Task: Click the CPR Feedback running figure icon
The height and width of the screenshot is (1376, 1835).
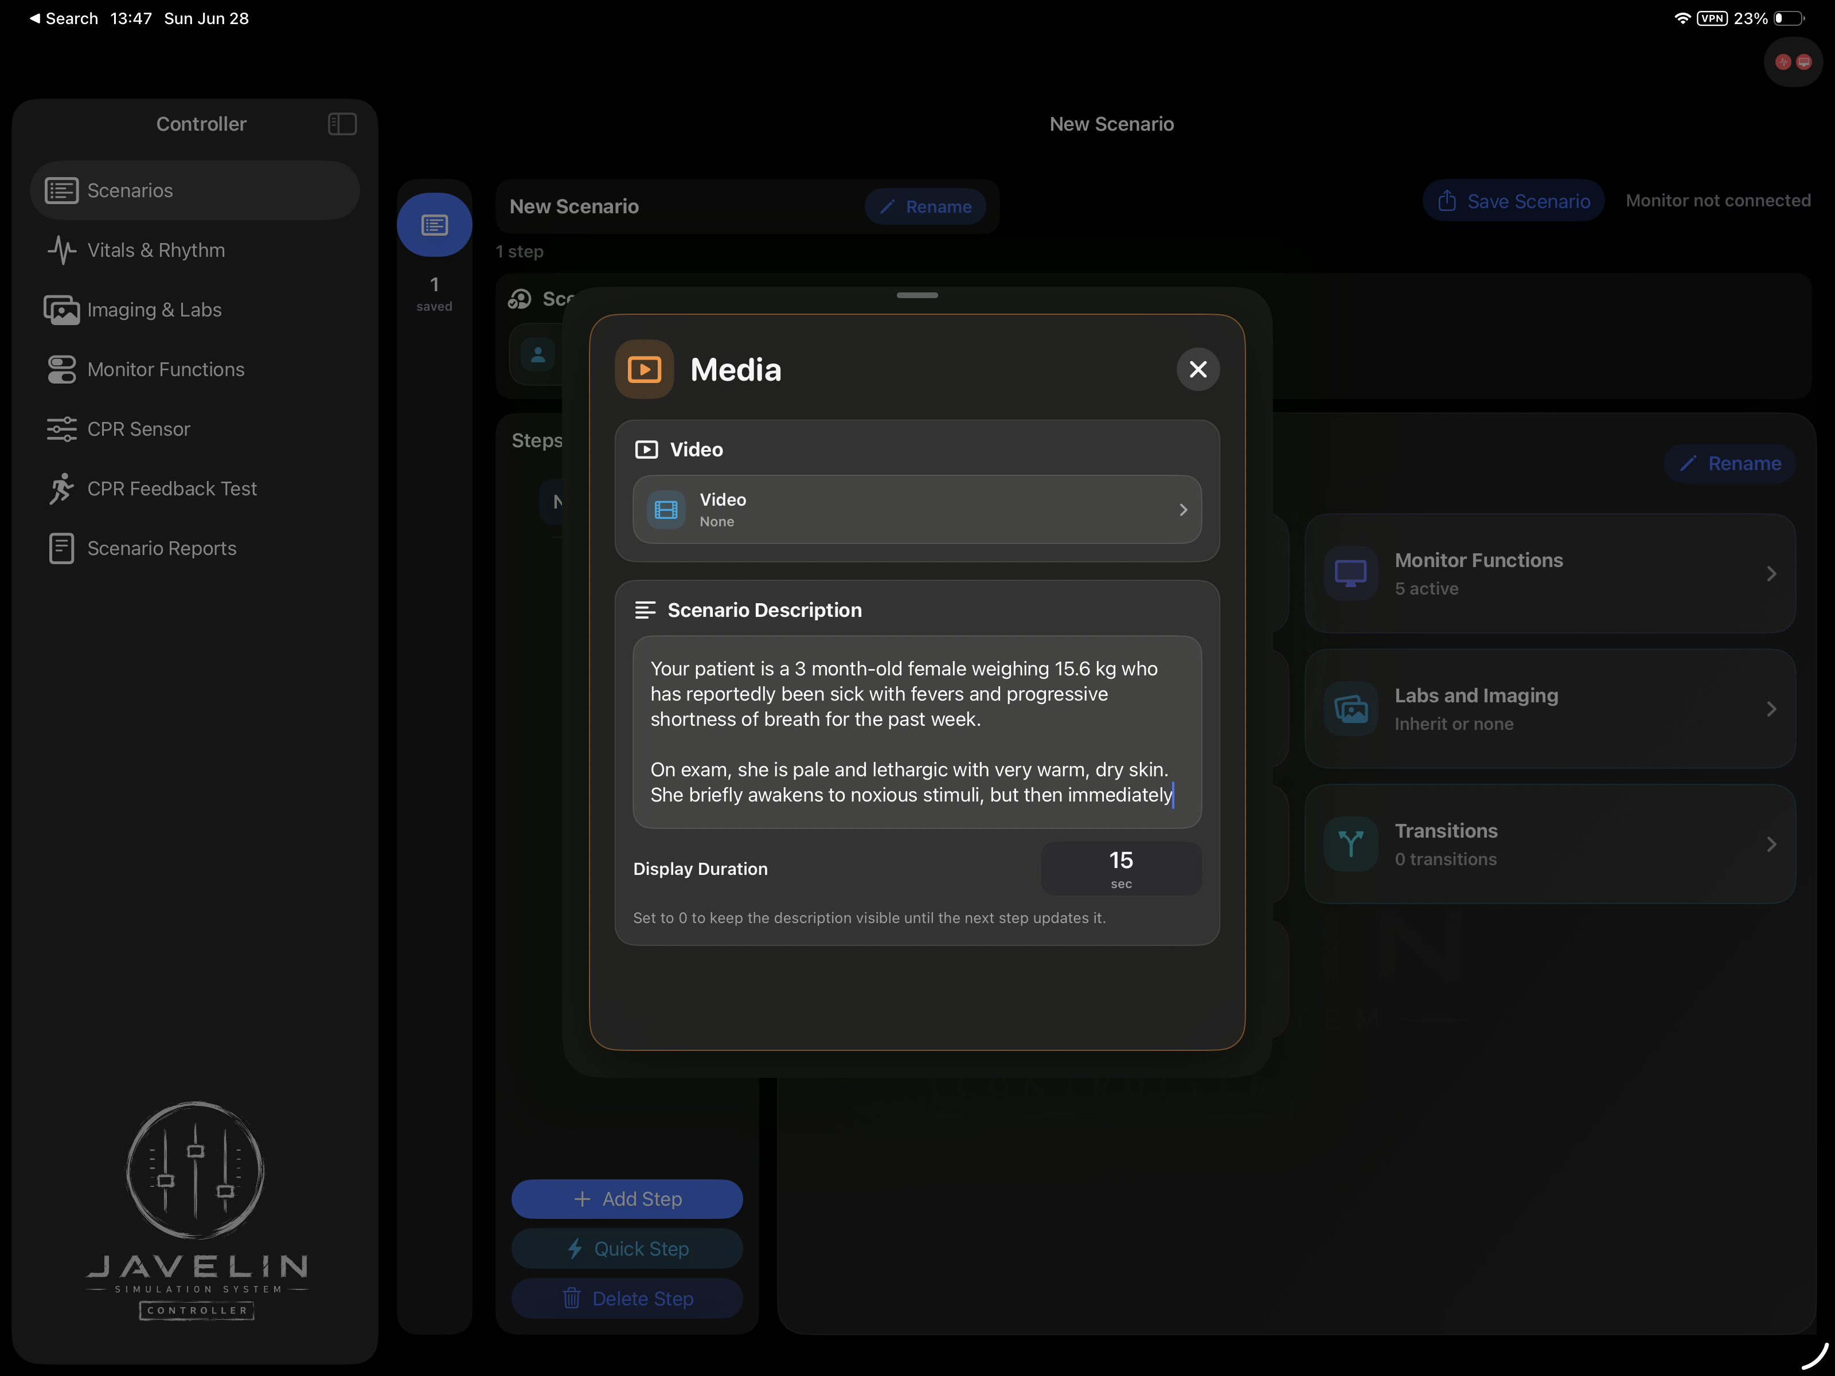Action: pyautogui.click(x=61, y=488)
